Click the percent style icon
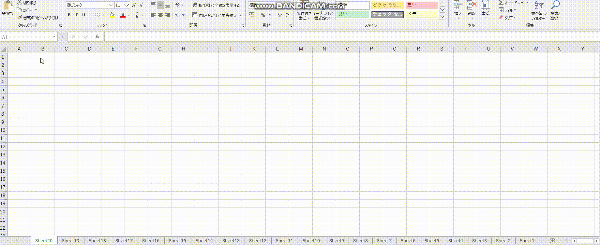The width and height of the screenshot is (600, 245). pyautogui.click(x=263, y=15)
